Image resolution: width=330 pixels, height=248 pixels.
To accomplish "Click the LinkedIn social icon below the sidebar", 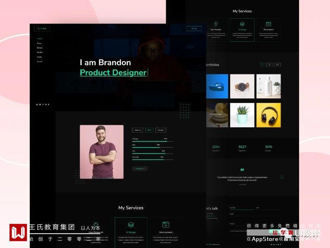I will coord(46,105).
